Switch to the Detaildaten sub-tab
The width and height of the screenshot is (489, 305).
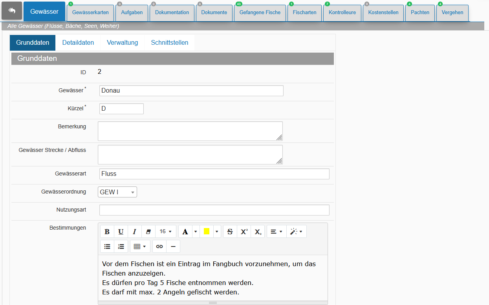pos(78,43)
